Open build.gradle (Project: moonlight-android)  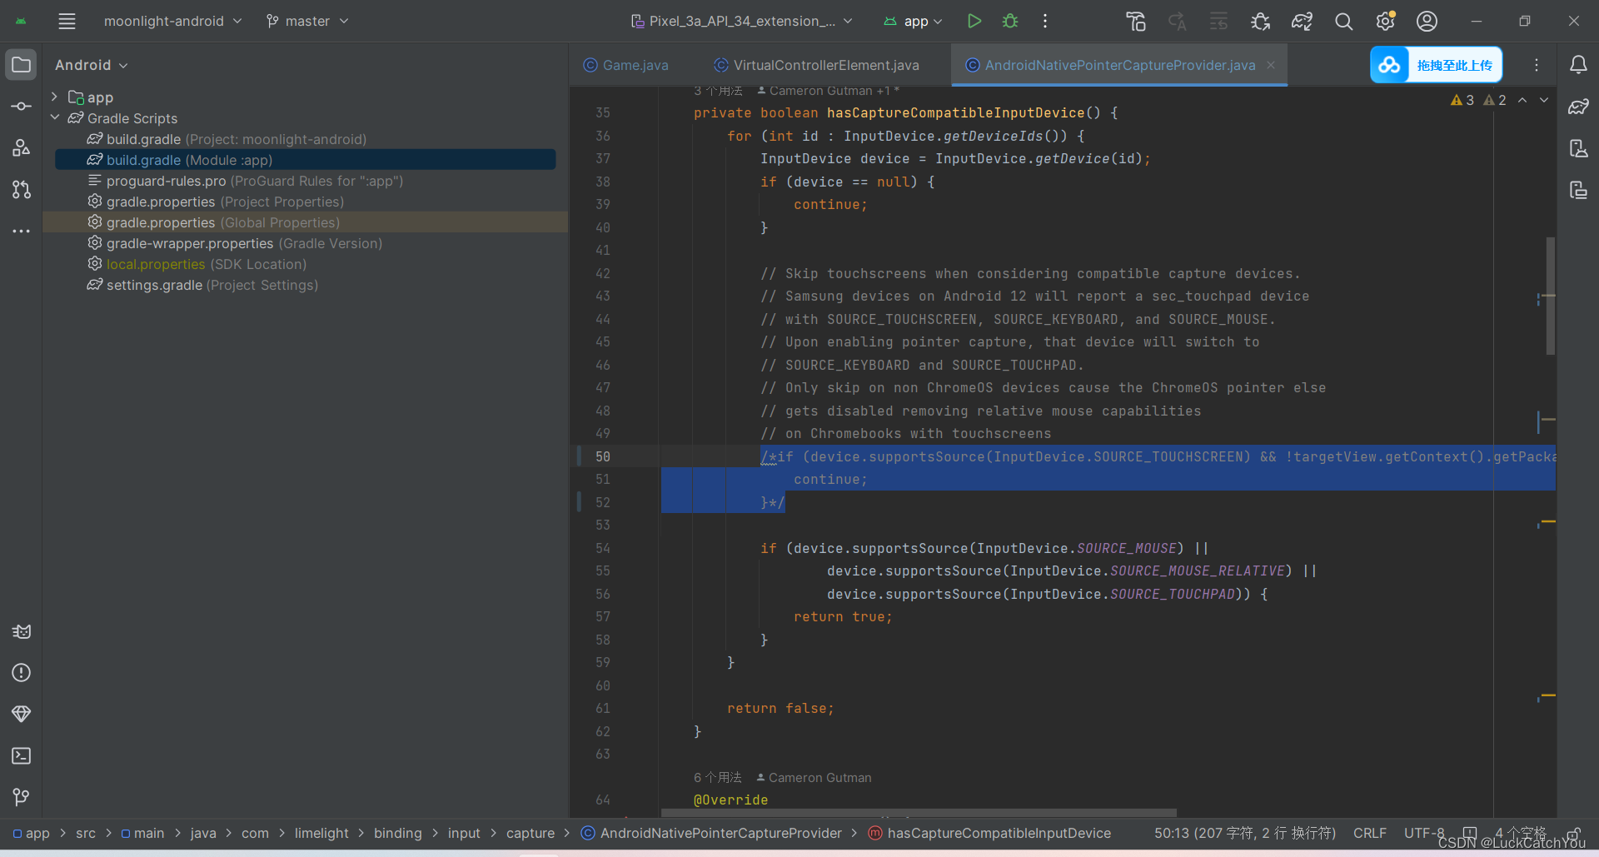coord(227,139)
